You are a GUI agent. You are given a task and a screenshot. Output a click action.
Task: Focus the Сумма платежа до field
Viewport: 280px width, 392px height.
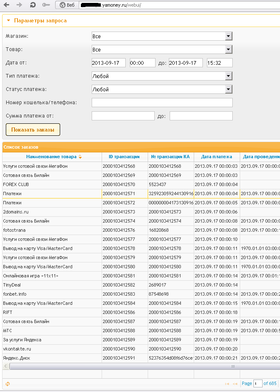(201, 116)
